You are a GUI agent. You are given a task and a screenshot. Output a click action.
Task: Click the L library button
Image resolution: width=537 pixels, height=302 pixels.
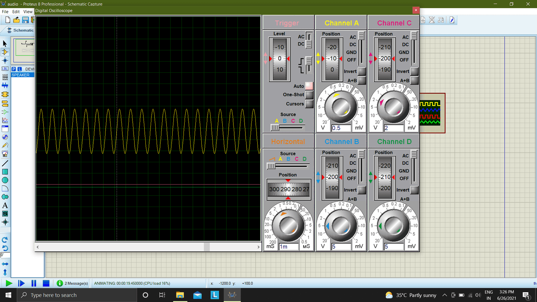click(20, 69)
